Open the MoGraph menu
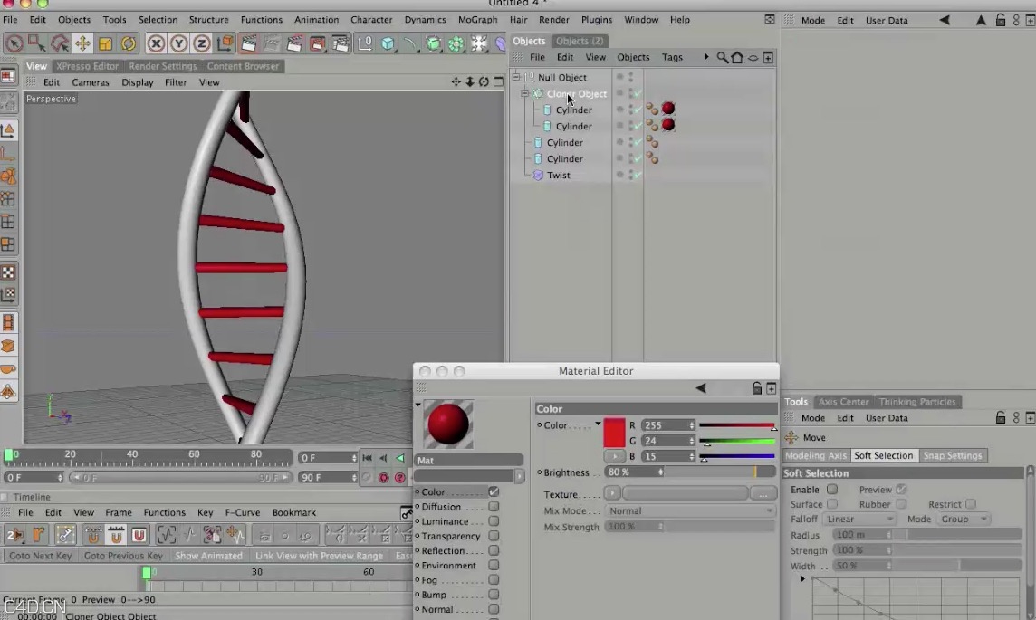The image size is (1036, 620). [x=478, y=19]
